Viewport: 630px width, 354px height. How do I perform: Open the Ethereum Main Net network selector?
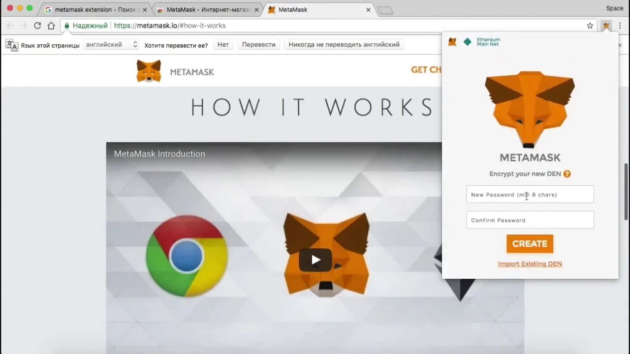point(482,42)
